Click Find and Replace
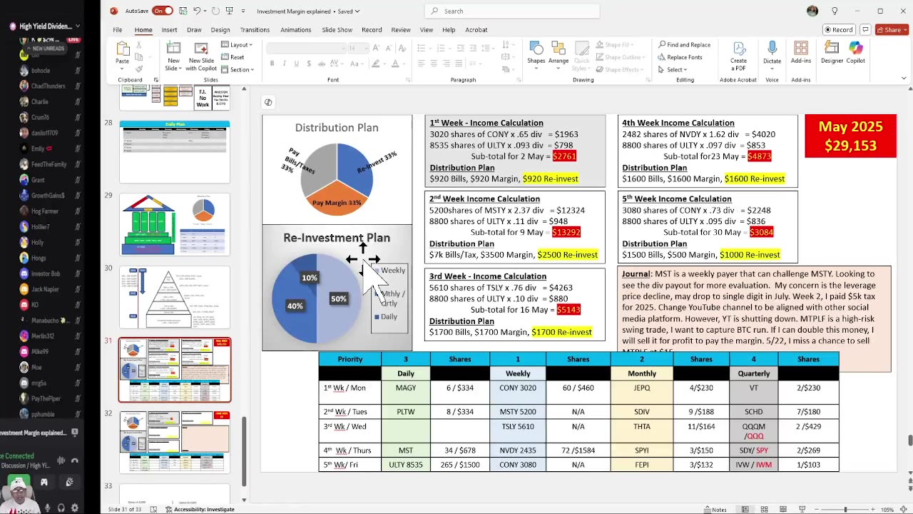This screenshot has width=913, height=514. point(684,45)
